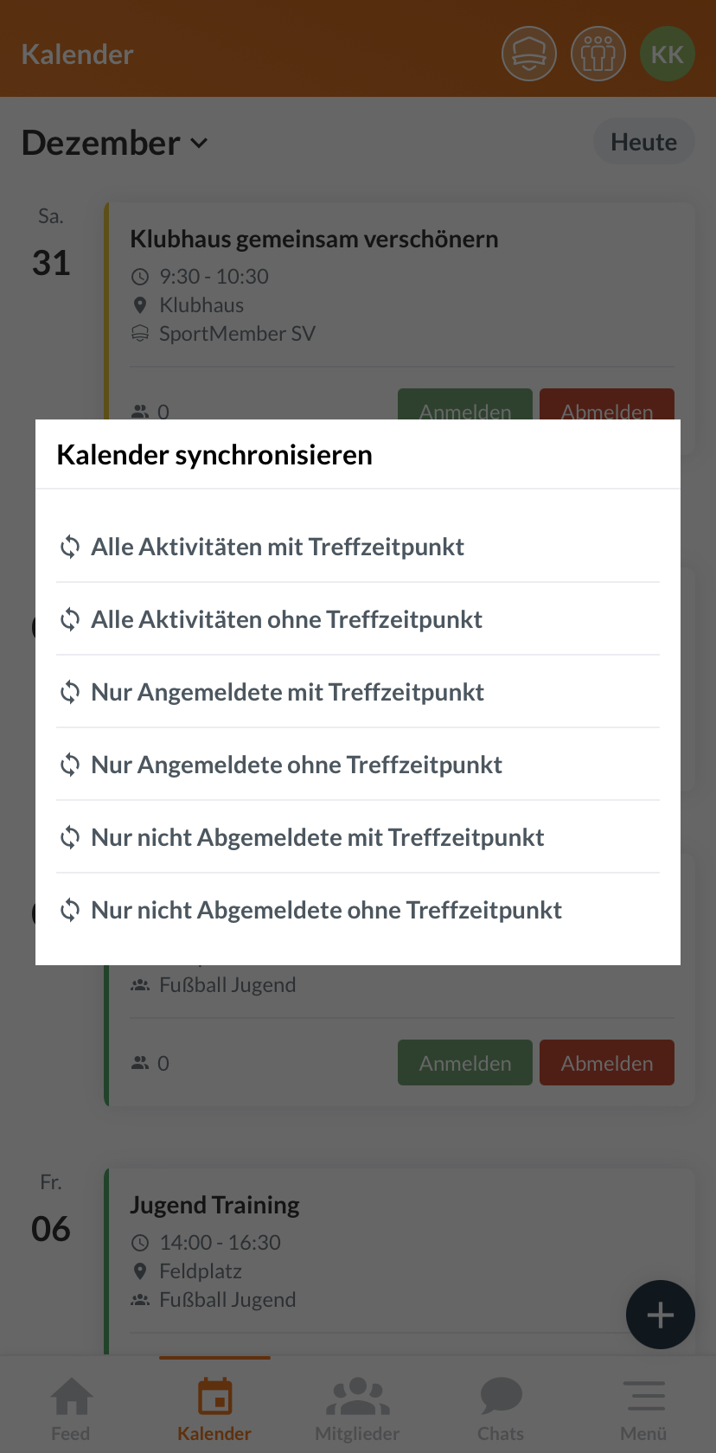Viewport: 716px width, 1453px height.
Task: Click Anmelden for Jugend Training
Action: [x=464, y=1062]
